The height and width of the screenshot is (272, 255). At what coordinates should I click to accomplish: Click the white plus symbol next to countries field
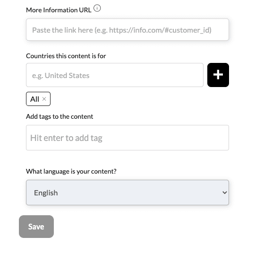click(x=218, y=75)
